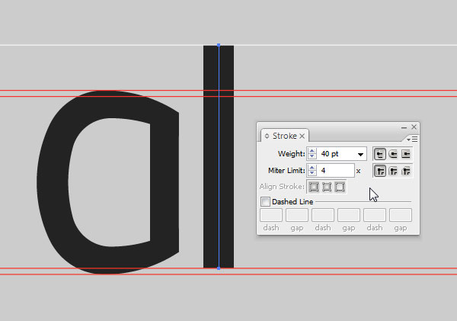The width and height of the screenshot is (457, 321).
Task: Close the Stroke tab with its x
Action: (302, 136)
